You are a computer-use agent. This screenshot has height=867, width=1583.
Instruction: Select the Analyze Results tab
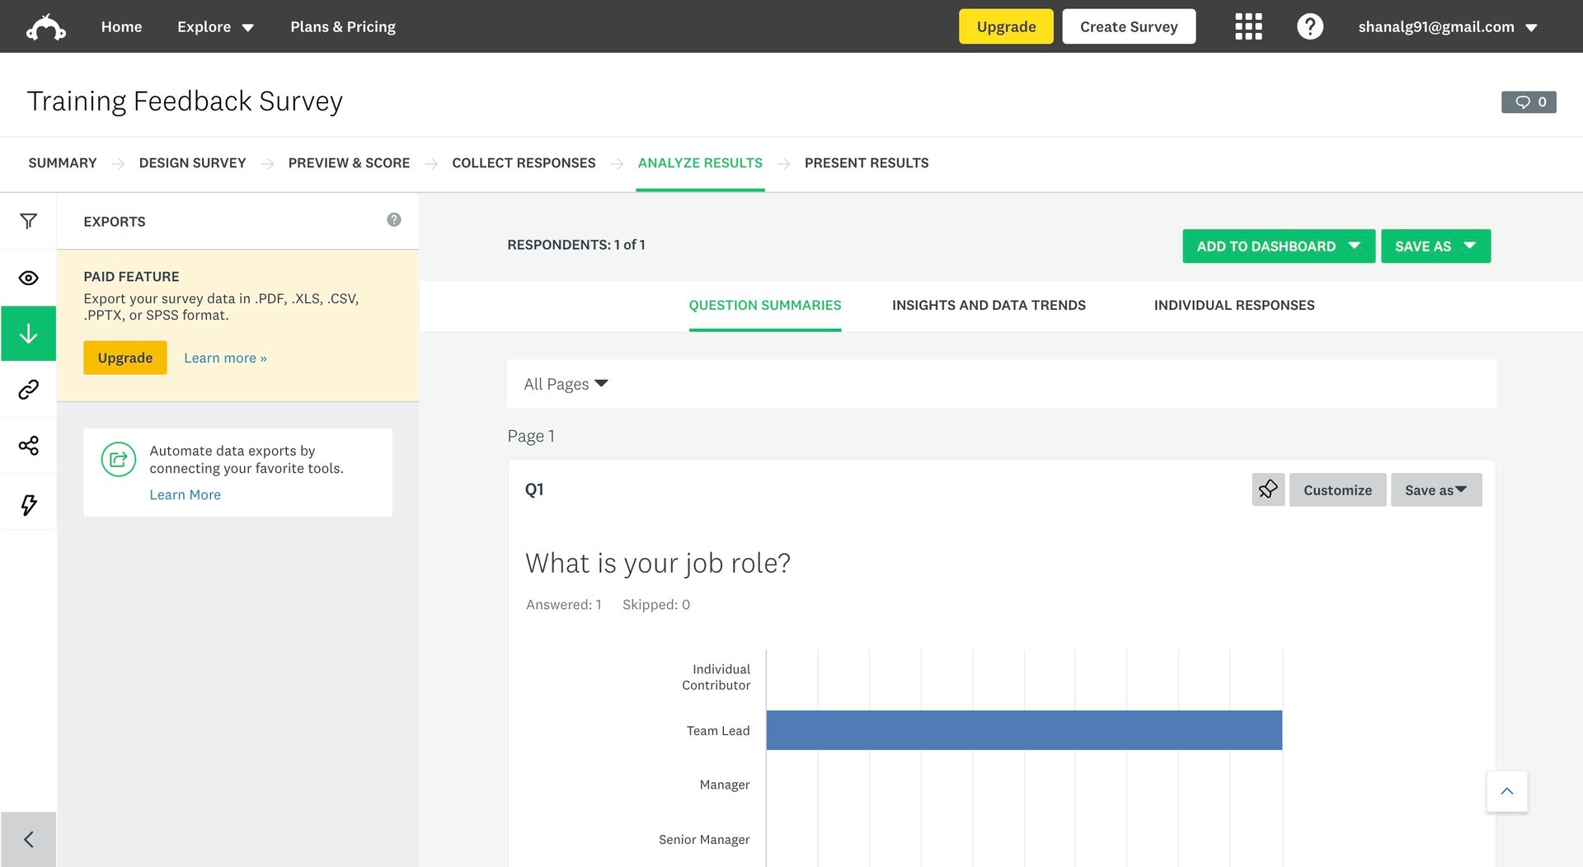[700, 163]
